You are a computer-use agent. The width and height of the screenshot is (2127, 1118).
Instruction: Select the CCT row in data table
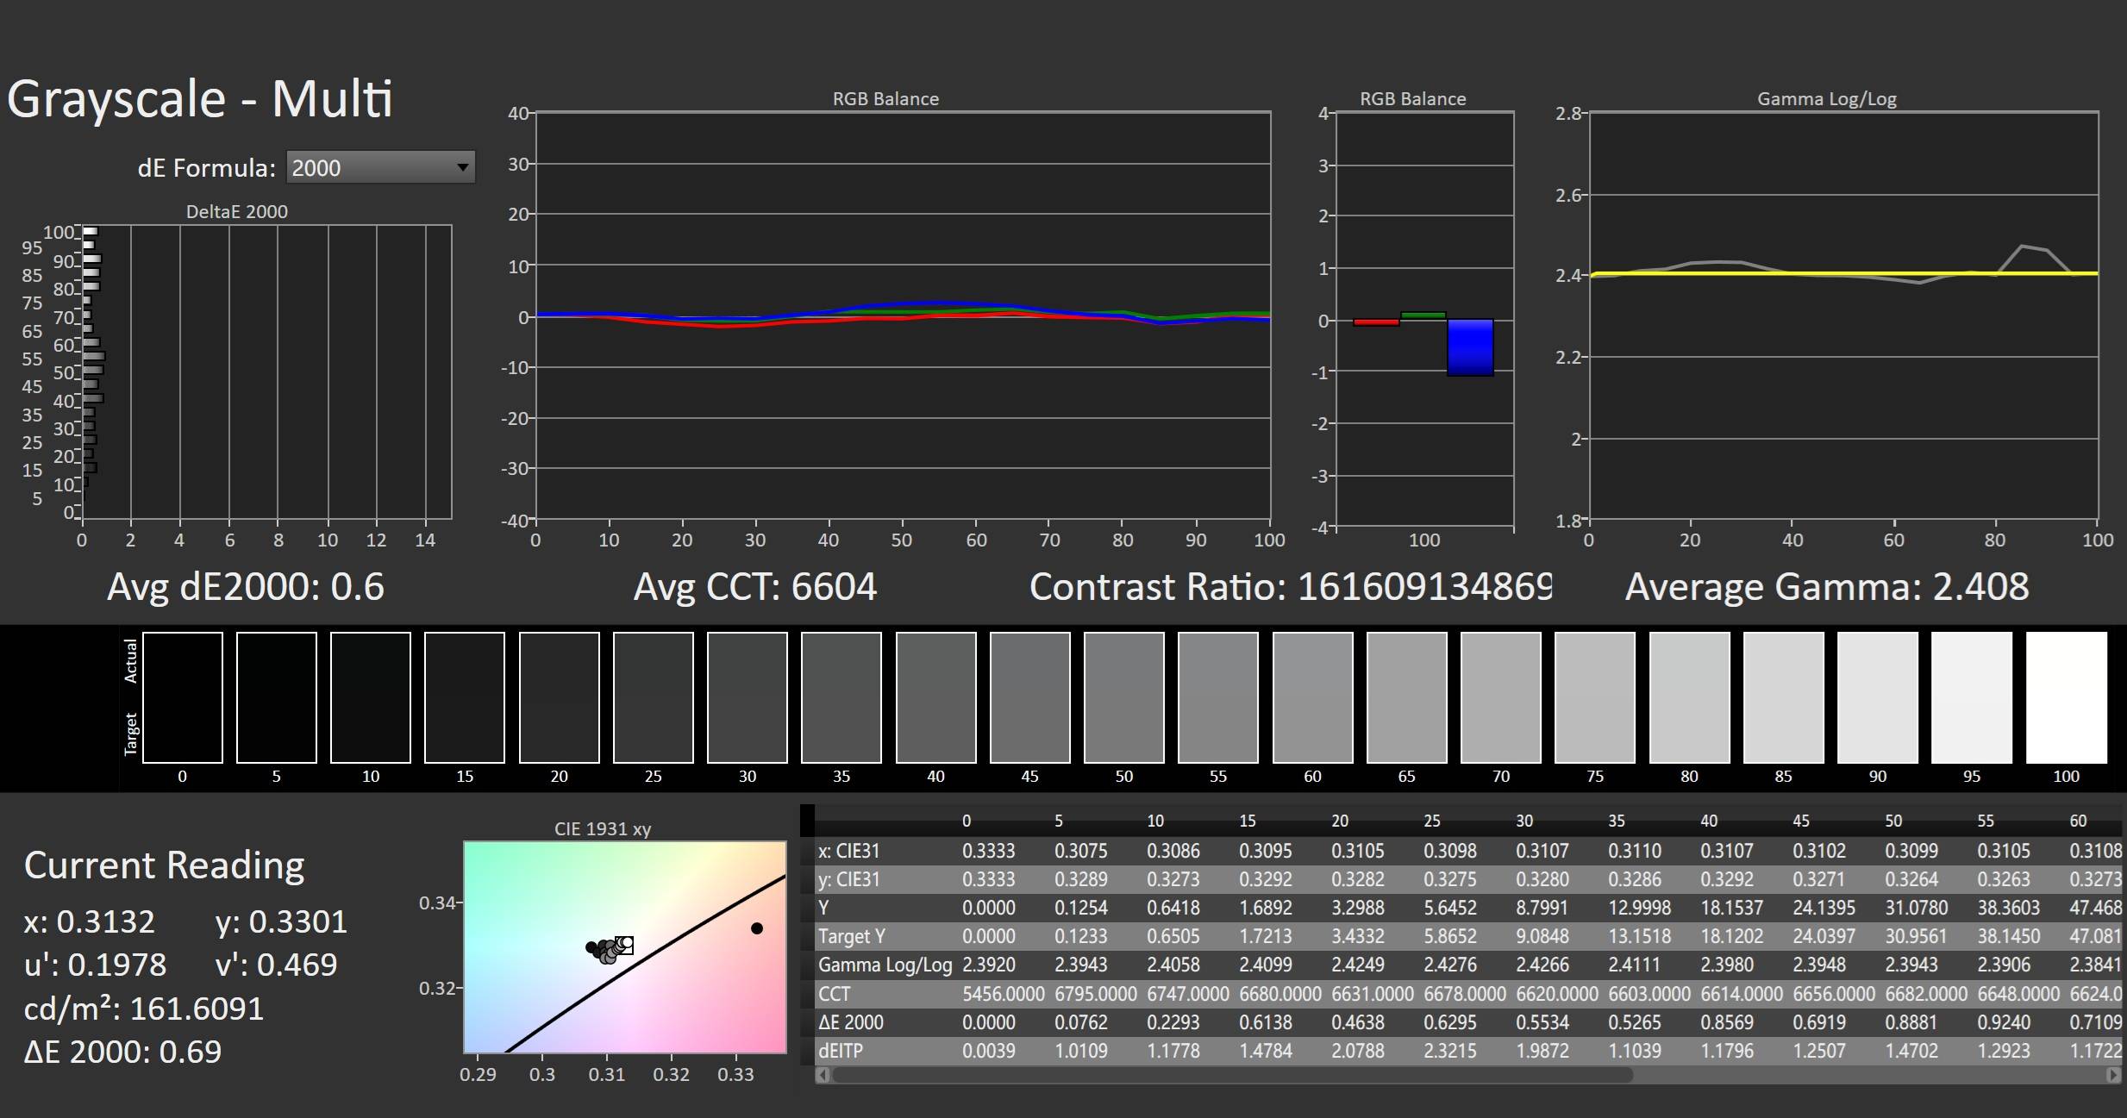[835, 994]
